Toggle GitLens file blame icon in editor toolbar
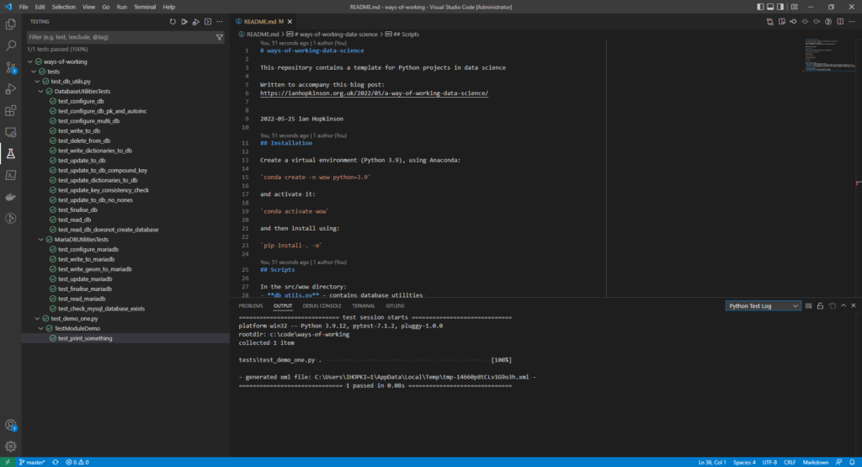The height and width of the screenshot is (467, 862). [x=828, y=22]
